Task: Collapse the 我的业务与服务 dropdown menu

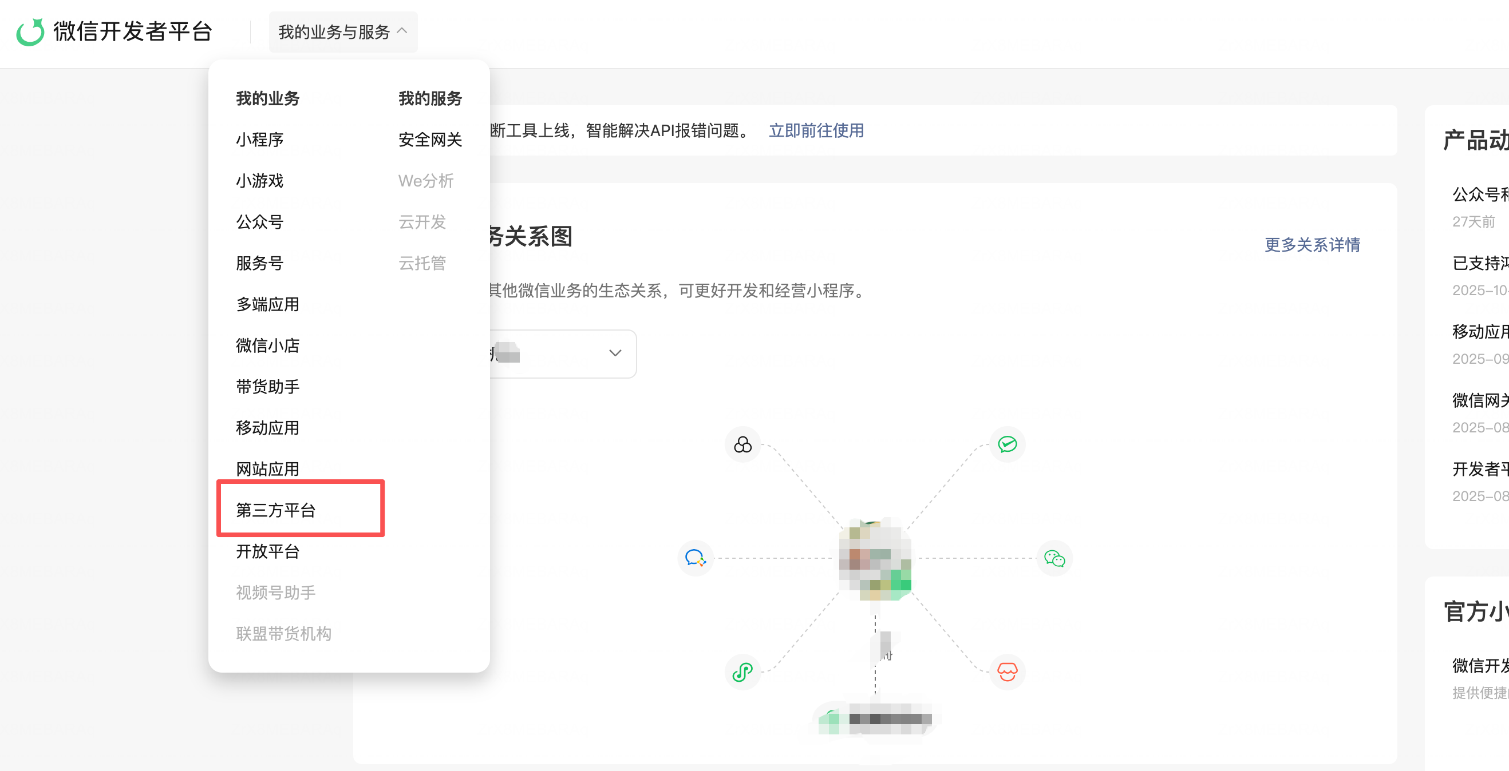Action: pos(343,31)
